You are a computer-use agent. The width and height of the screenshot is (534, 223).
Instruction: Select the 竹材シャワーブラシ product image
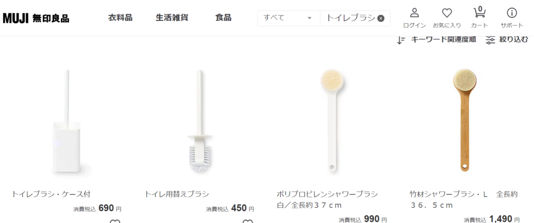coord(465,120)
